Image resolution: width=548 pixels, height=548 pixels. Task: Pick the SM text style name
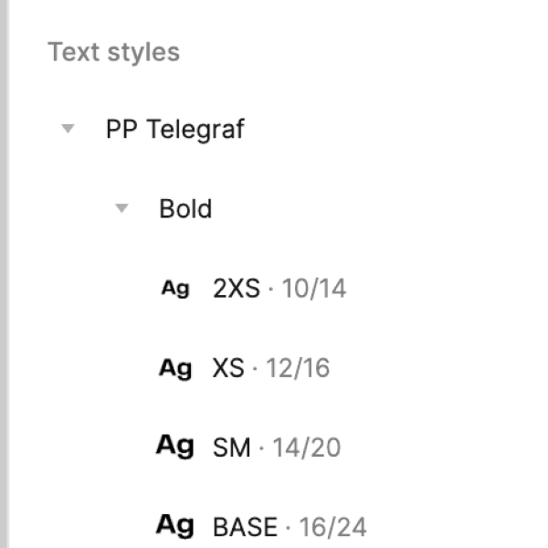tap(231, 448)
